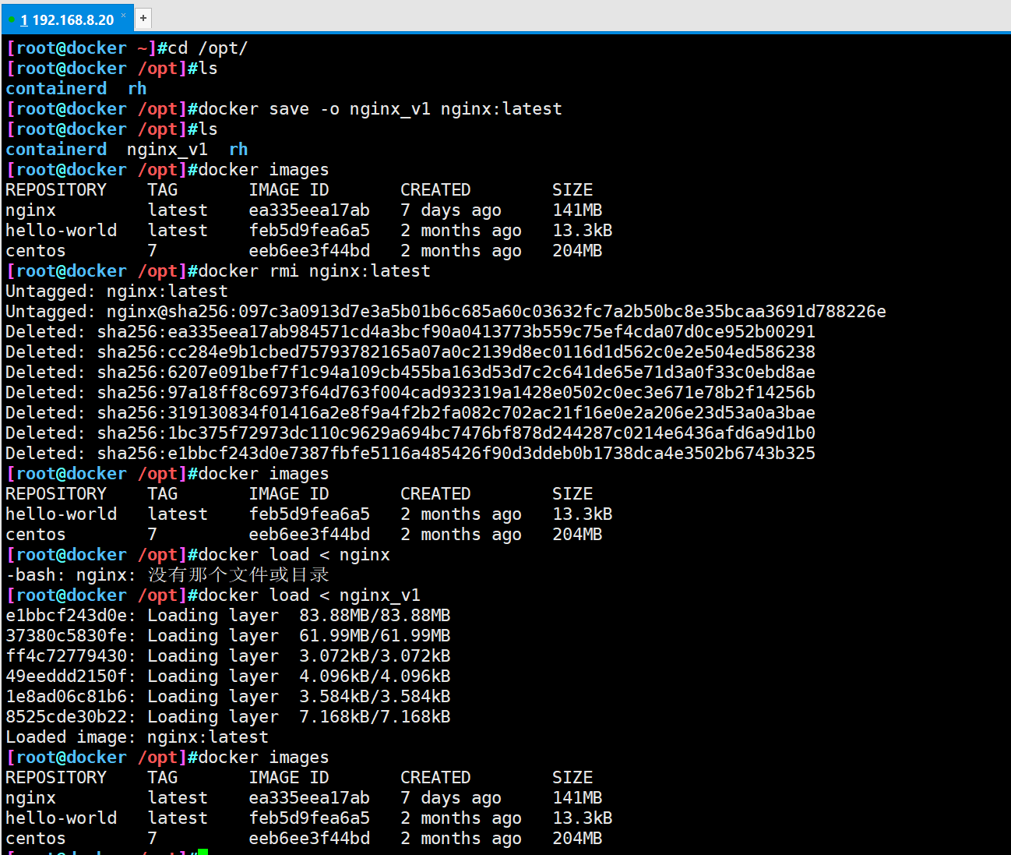Image resolution: width=1011 pixels, height=855 pixels.
Task: Close the 192.168.8.20 session tab
Action: [x=123, y=16]
